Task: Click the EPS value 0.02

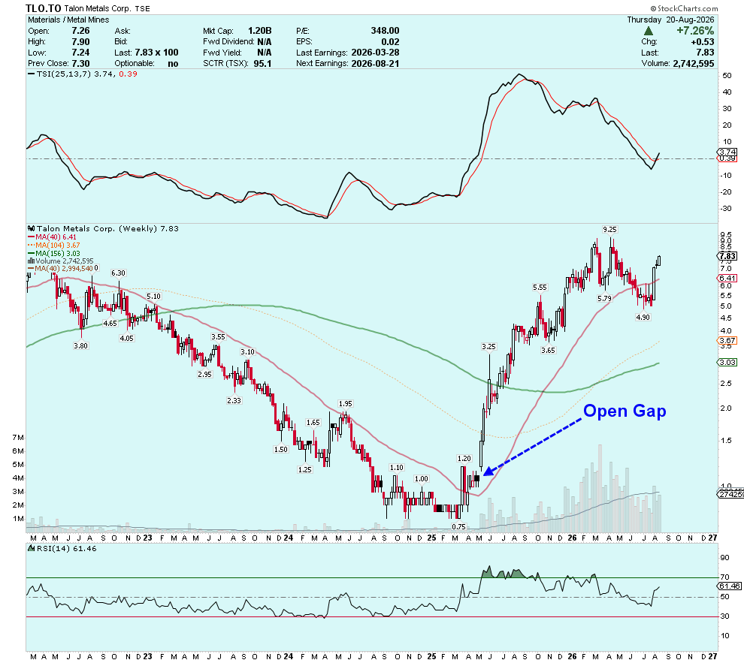Action: point(390,42)
